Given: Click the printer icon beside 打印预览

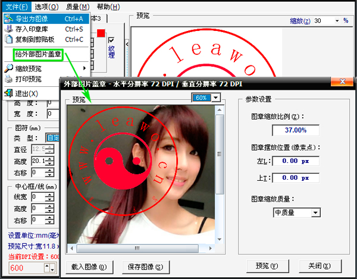Looking at the screenshot, I should point(9,79).
